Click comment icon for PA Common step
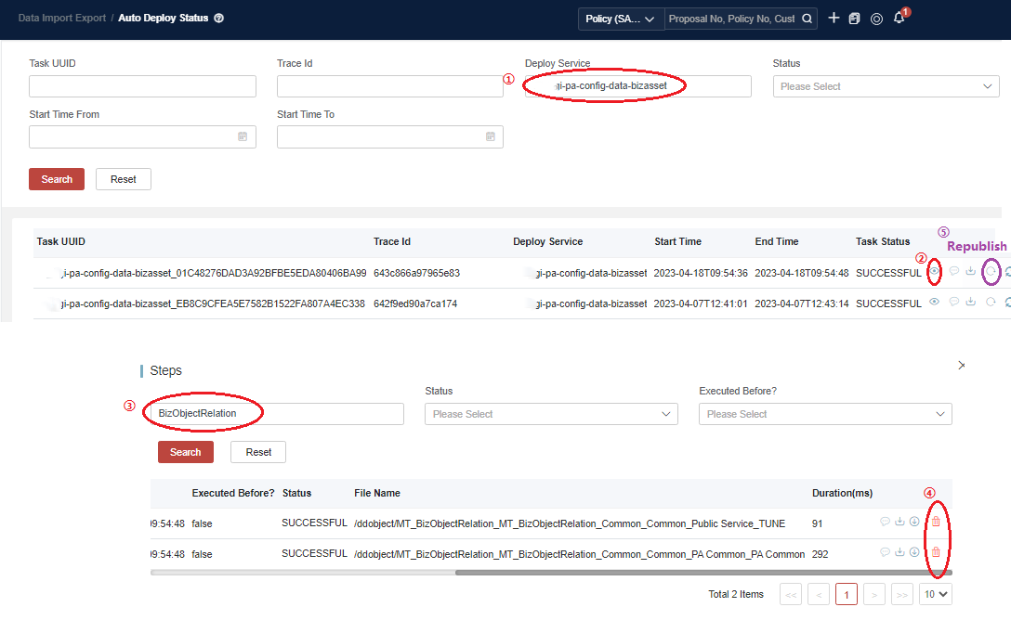 [x=885, y=553]
